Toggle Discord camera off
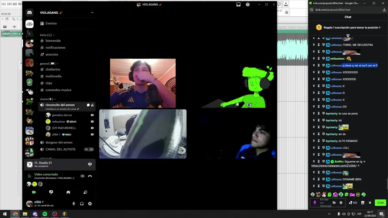 34,192
